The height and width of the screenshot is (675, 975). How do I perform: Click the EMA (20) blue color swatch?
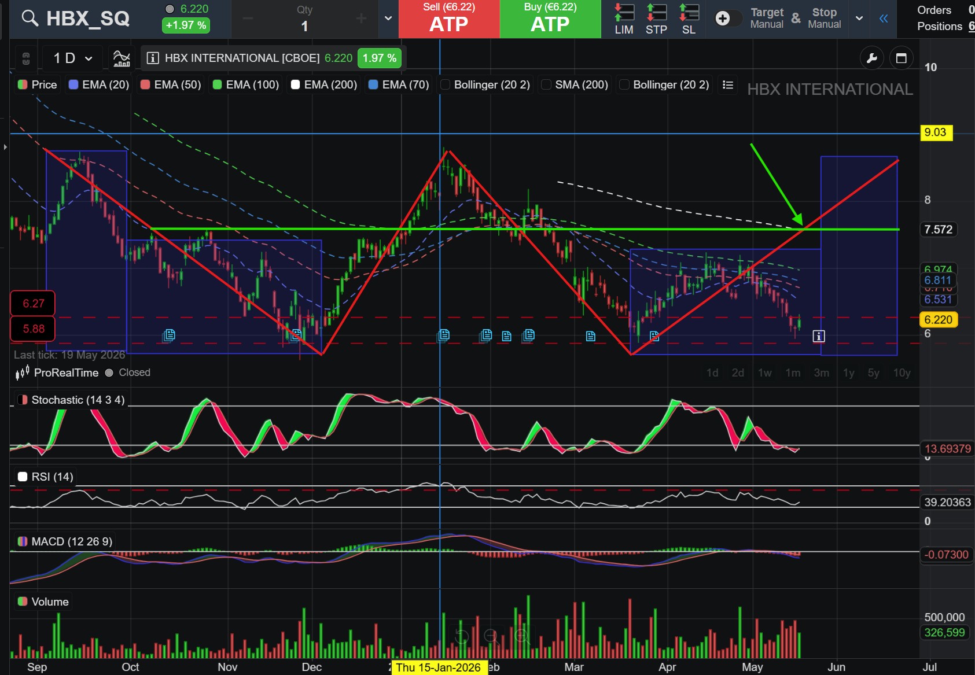(x=73, y=85)
